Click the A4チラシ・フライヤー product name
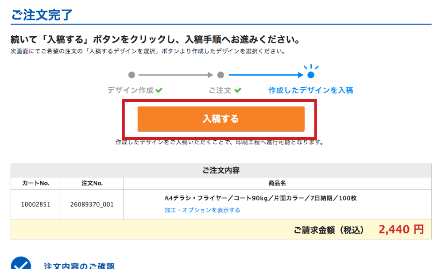The image size is (441, 269). click(260, 198)
